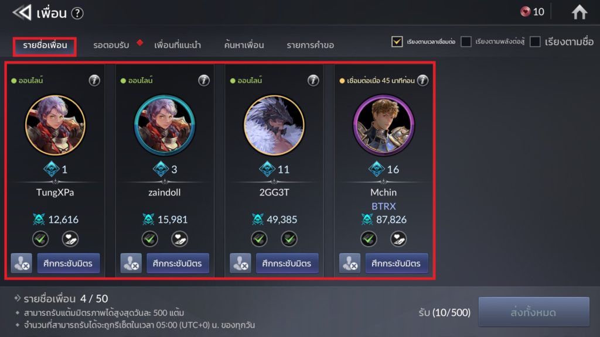Remove friend zaindoll icon
This screenshot has width=600, height=337.
pos(131,263)
